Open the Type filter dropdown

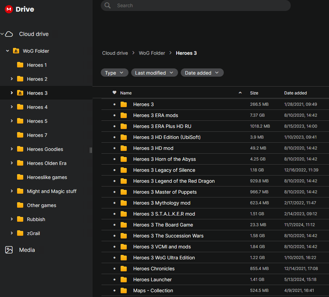[114, 73]
